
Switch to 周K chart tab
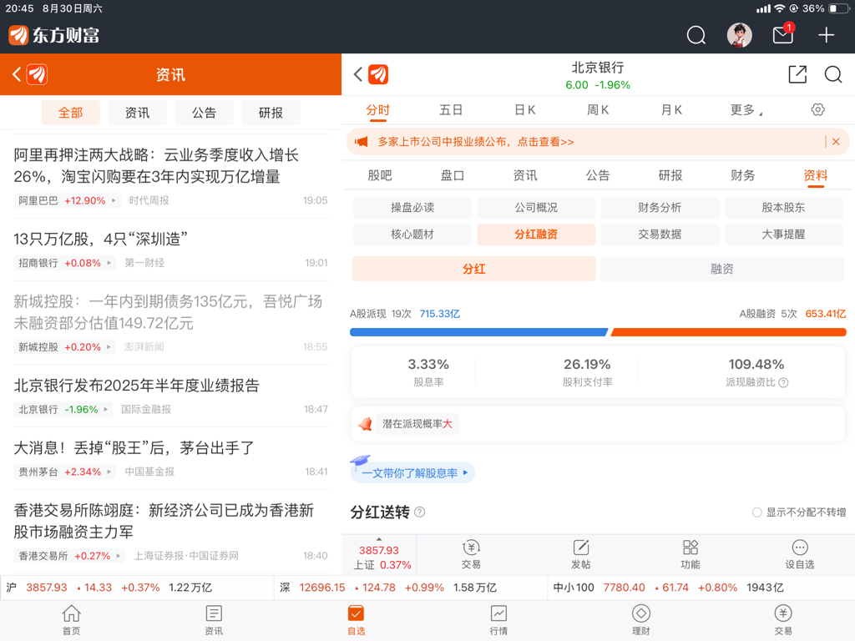point(598,110)
